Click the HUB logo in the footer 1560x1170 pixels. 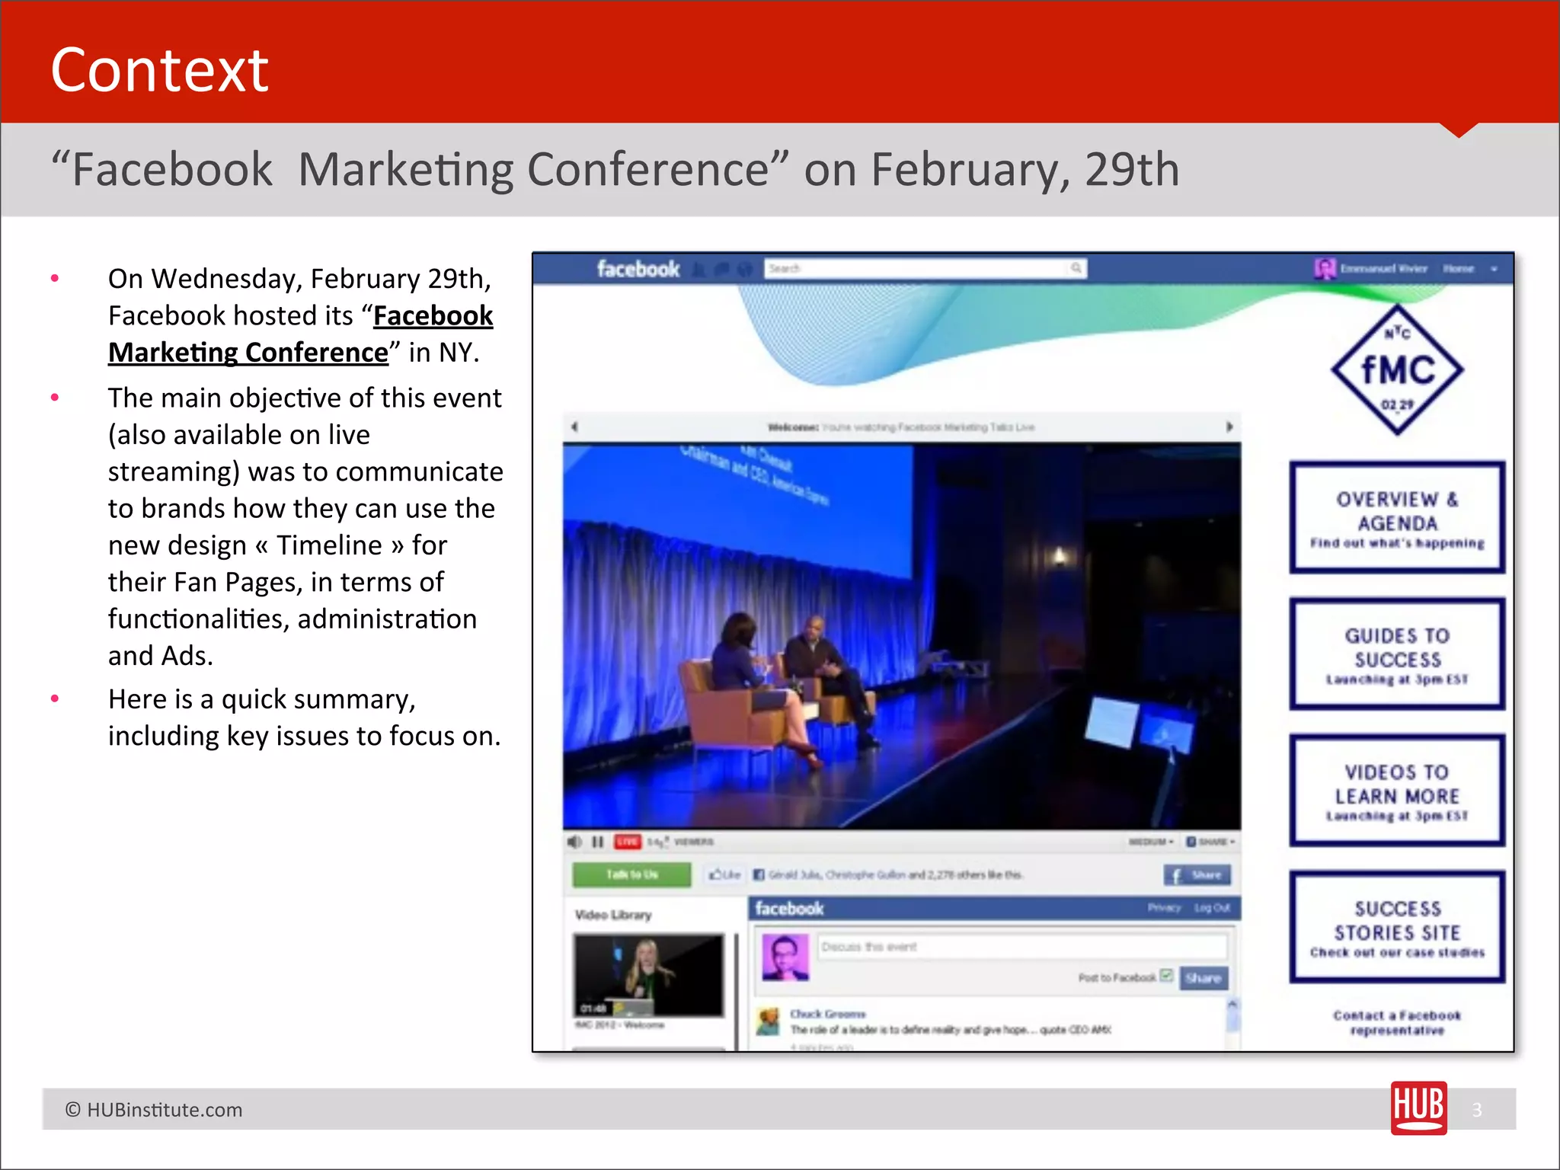click(1418, 1108)
